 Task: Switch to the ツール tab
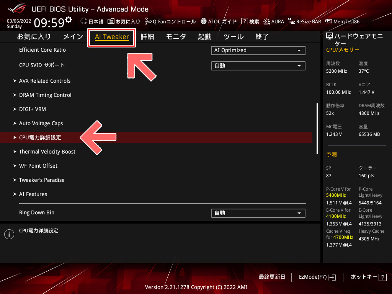coord(234,37)
